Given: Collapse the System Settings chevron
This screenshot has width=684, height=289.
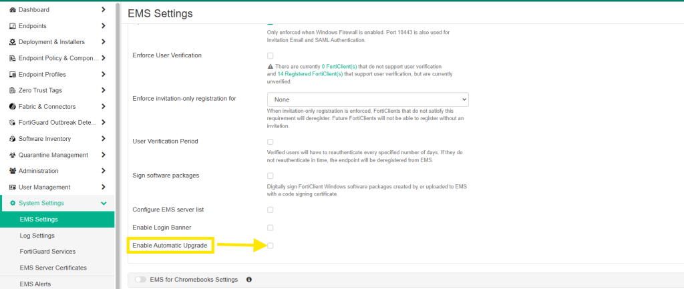Looking at the screenshot, I should [104, 203].
